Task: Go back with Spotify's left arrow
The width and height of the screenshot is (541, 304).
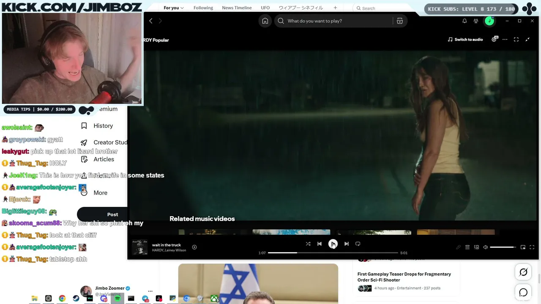Action: tap(150, 21)
